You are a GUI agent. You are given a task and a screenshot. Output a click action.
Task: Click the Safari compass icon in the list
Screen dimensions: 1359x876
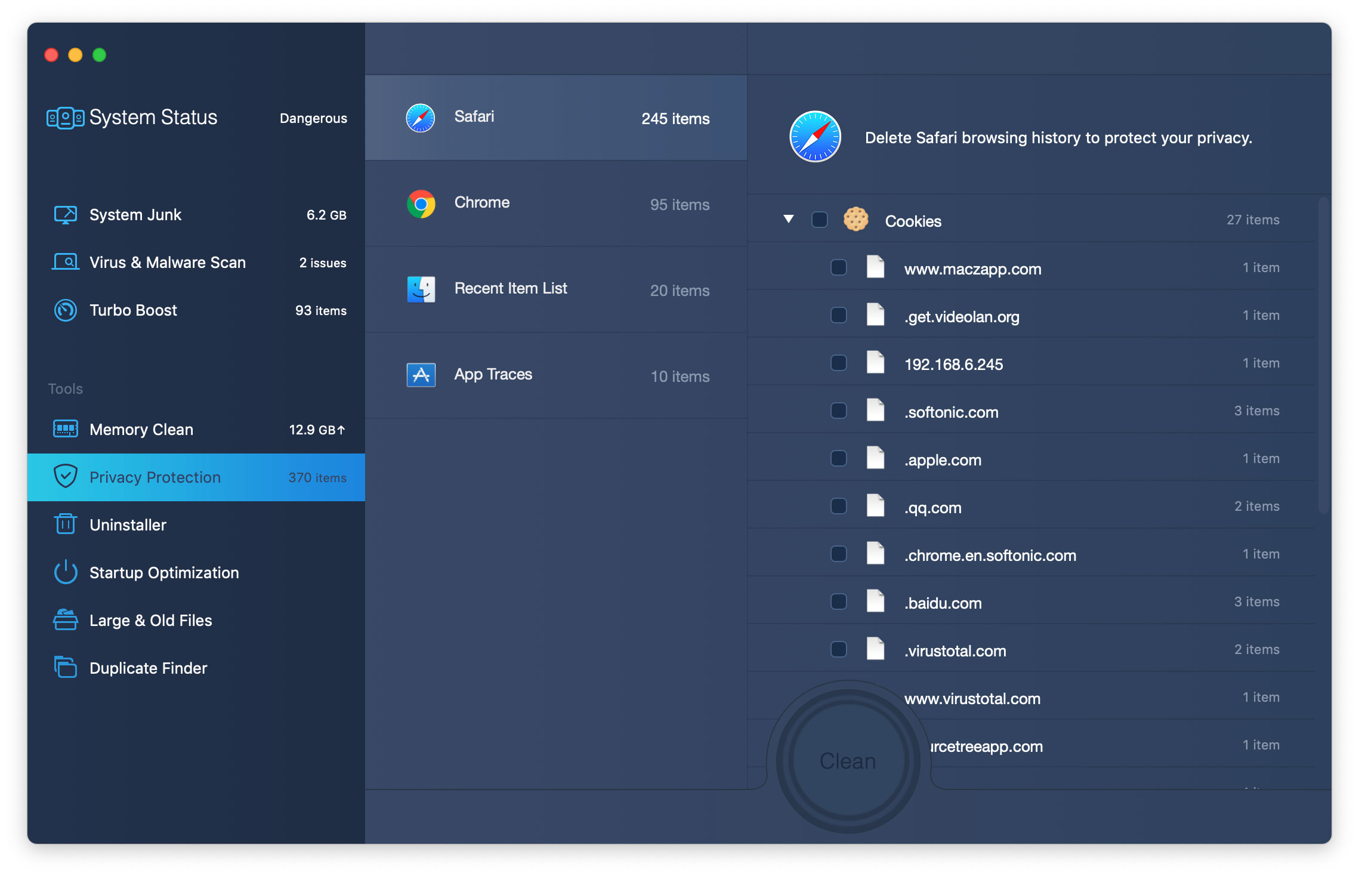(421, 118)
